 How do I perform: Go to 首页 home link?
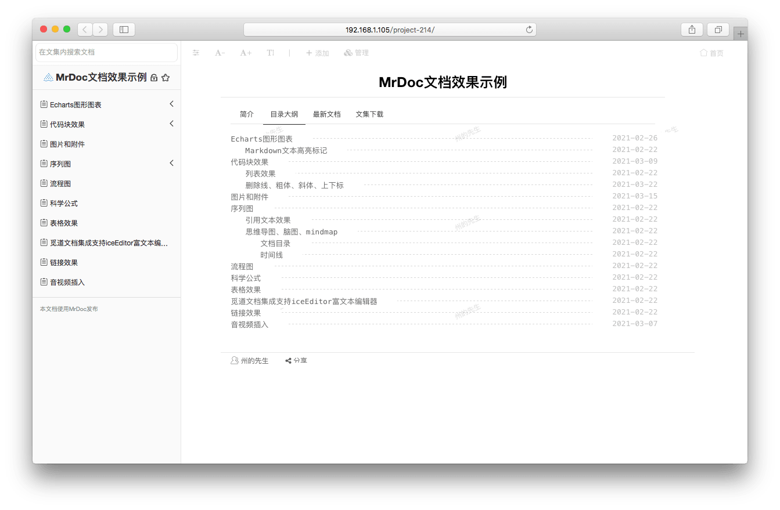pos(712,53)
